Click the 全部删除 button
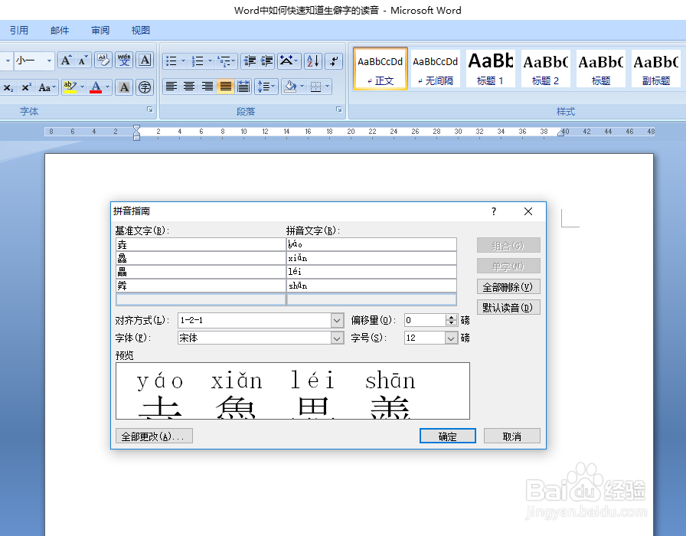This screenshot has width=686, height=536. coord(508,287)
